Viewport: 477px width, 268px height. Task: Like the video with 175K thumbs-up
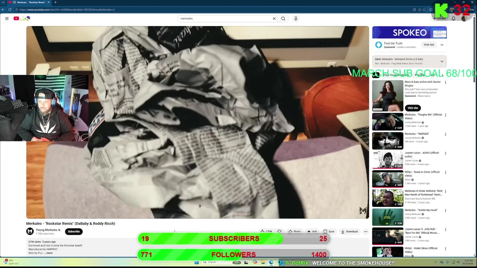click(266, 232)
